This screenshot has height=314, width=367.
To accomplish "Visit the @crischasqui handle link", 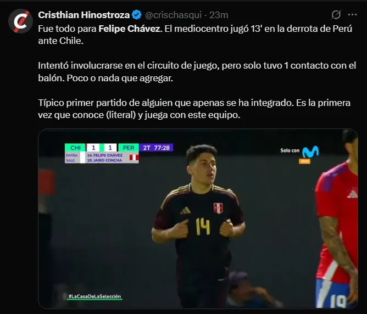I will (x=173, y=15).
